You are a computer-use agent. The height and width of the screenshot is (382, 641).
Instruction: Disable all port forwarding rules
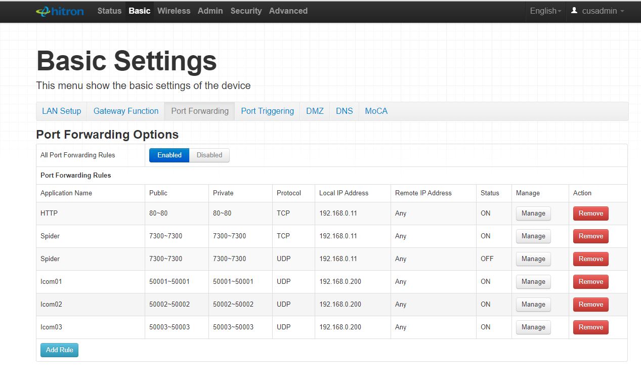tap(209, 155)
